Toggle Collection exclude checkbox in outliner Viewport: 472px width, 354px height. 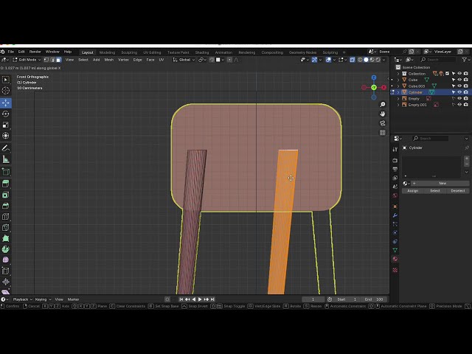[x=448, y=74]
